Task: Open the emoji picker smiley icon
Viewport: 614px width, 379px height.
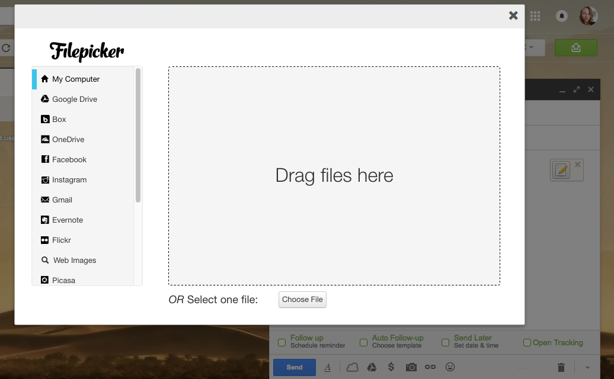Action: (x=450, y=367)
